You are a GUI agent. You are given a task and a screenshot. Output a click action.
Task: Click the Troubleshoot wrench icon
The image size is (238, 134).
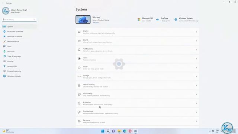pyautogui.click(x=79, y=112)
